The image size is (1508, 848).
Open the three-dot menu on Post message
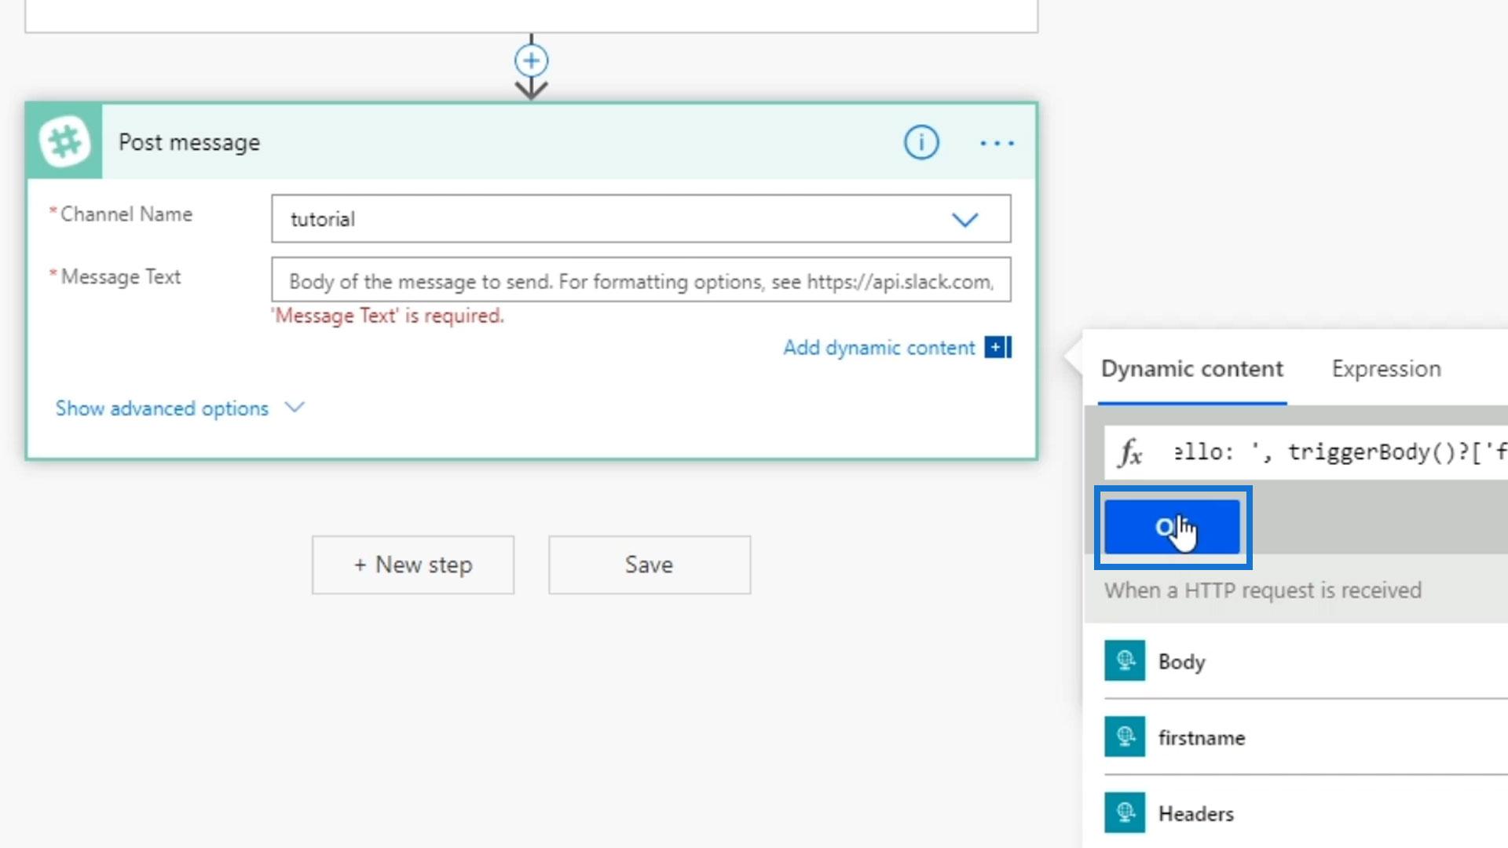(x=997, y=143)
